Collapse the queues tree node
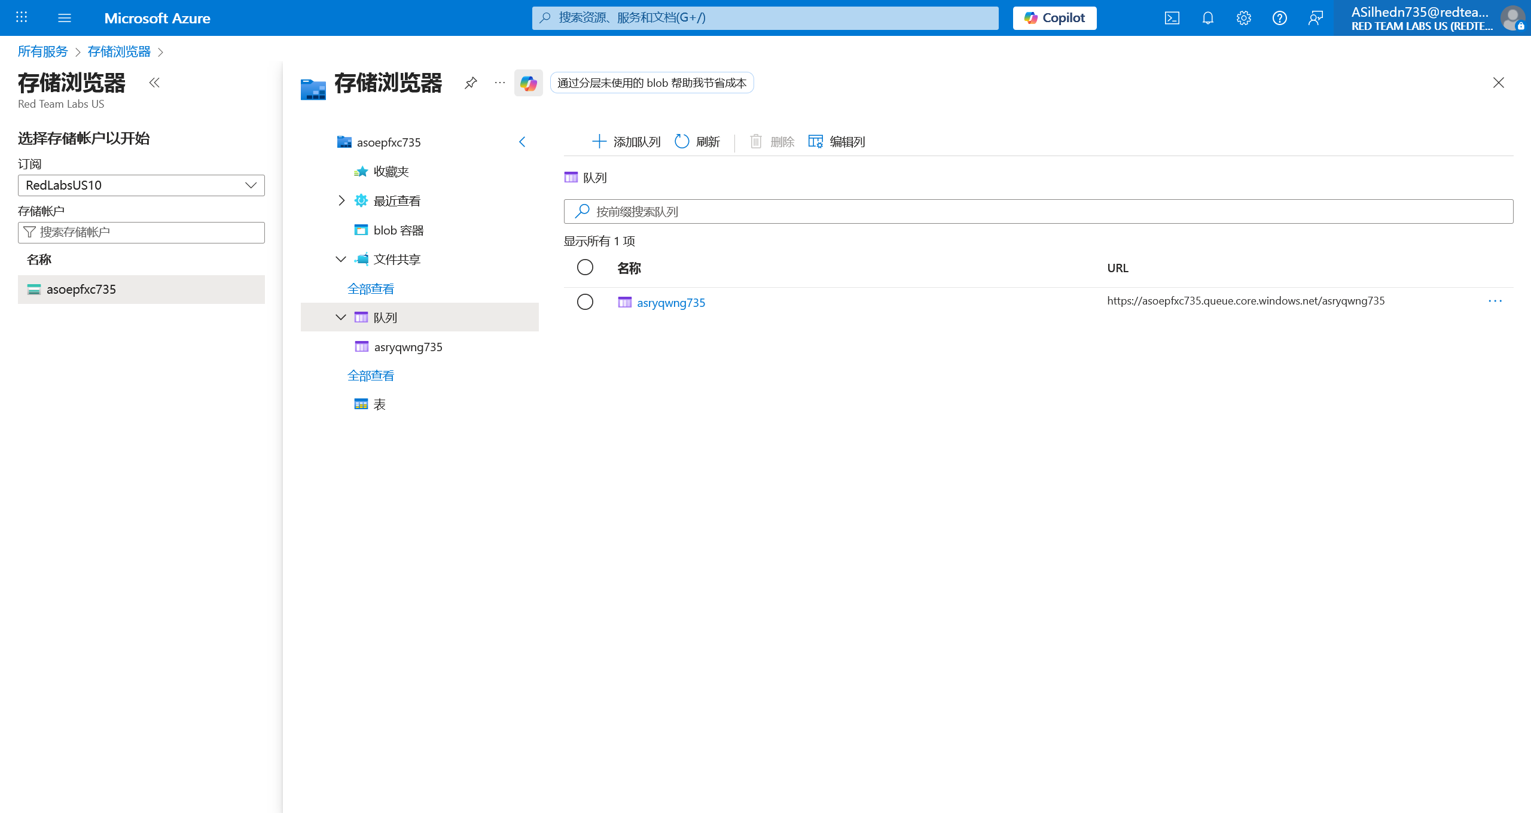The image size is (1531, 813). [x=341, y=317]
